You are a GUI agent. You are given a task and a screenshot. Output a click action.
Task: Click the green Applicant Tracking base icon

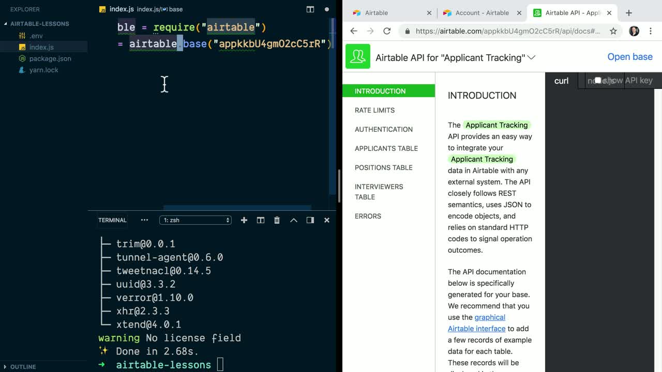358,56
